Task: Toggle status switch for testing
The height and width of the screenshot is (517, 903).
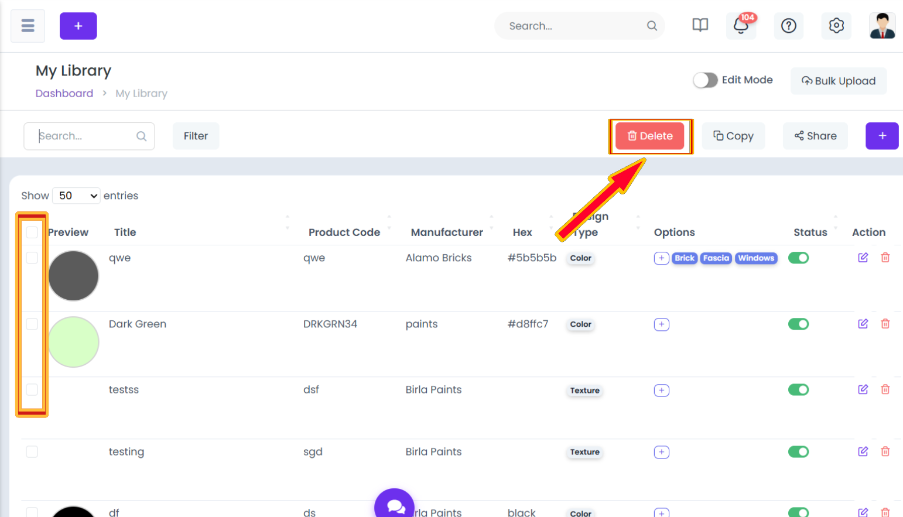Action: click(798, 451)
